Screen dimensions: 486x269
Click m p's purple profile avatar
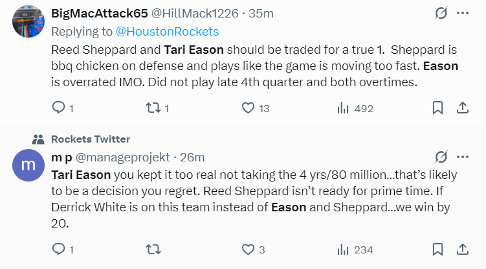[28, 165]
